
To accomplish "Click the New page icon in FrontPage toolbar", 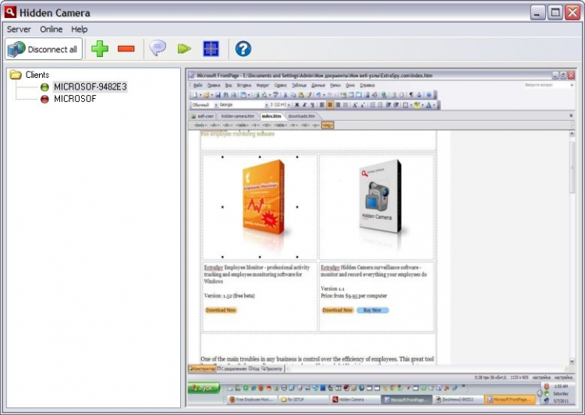I will [194, 95].
